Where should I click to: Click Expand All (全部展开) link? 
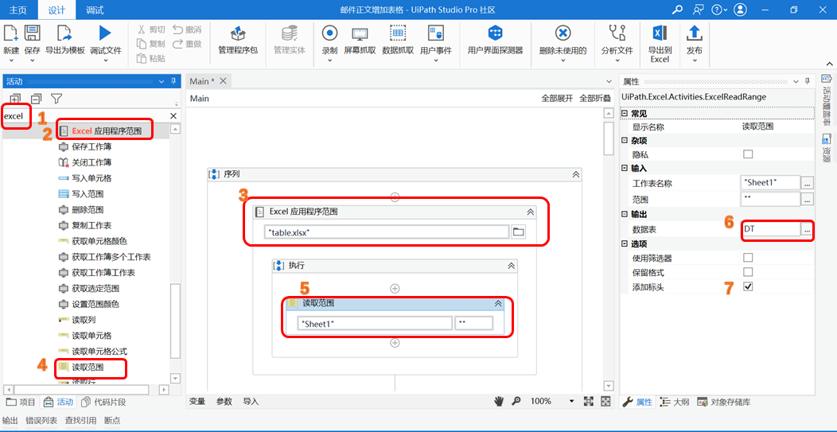[557, 99]
